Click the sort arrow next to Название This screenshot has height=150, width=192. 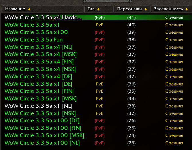point(29,9)
